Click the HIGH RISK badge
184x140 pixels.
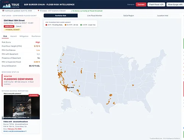click(9, 27)
